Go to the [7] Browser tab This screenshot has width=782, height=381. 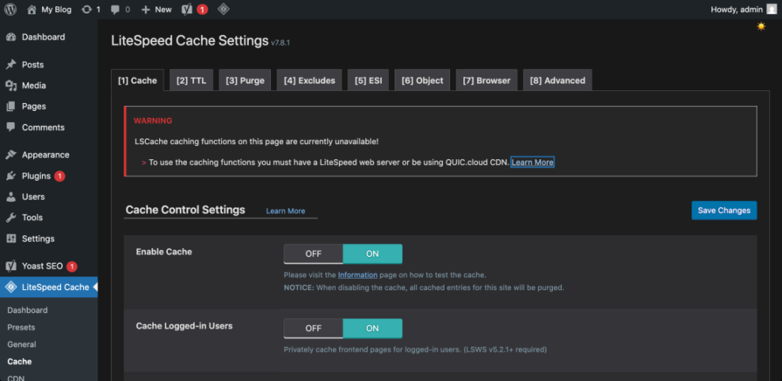coord(486,80)
